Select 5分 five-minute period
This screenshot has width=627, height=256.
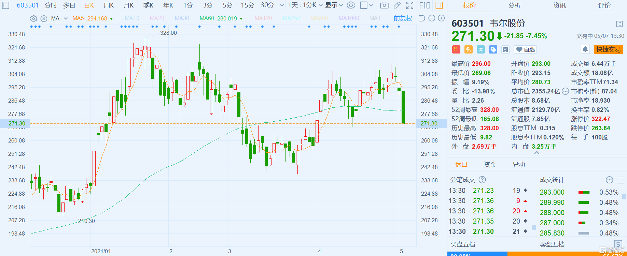click(x=227, y=5)
